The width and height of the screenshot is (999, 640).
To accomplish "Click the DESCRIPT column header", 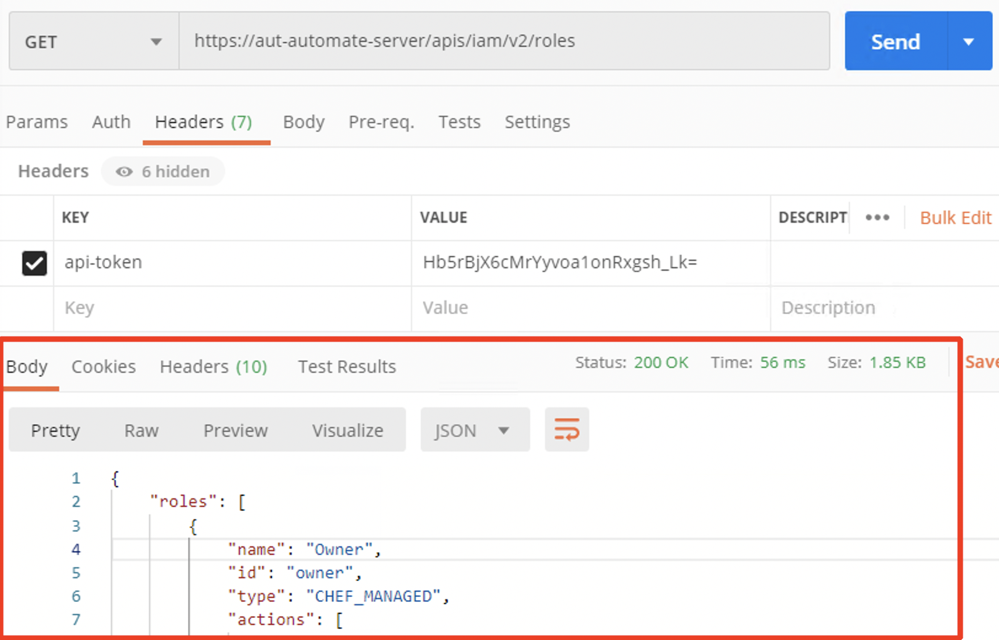I will tap(813, 217).
